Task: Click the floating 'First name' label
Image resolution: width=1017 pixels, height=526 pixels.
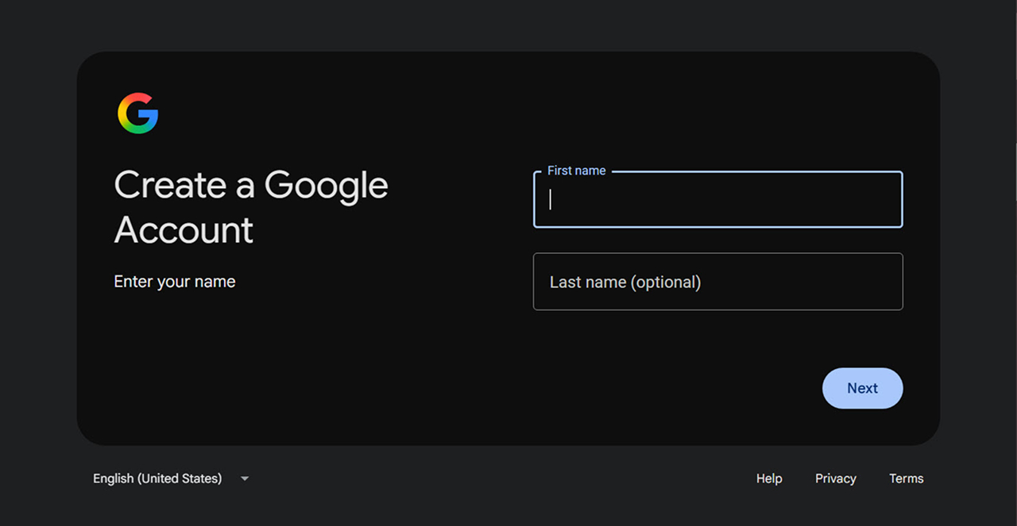Action: [577, 171]
